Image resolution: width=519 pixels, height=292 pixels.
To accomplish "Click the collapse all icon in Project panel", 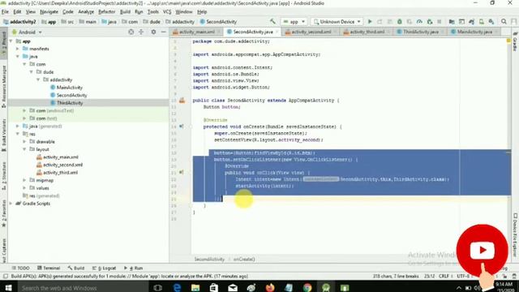I will tap(141, 32).
